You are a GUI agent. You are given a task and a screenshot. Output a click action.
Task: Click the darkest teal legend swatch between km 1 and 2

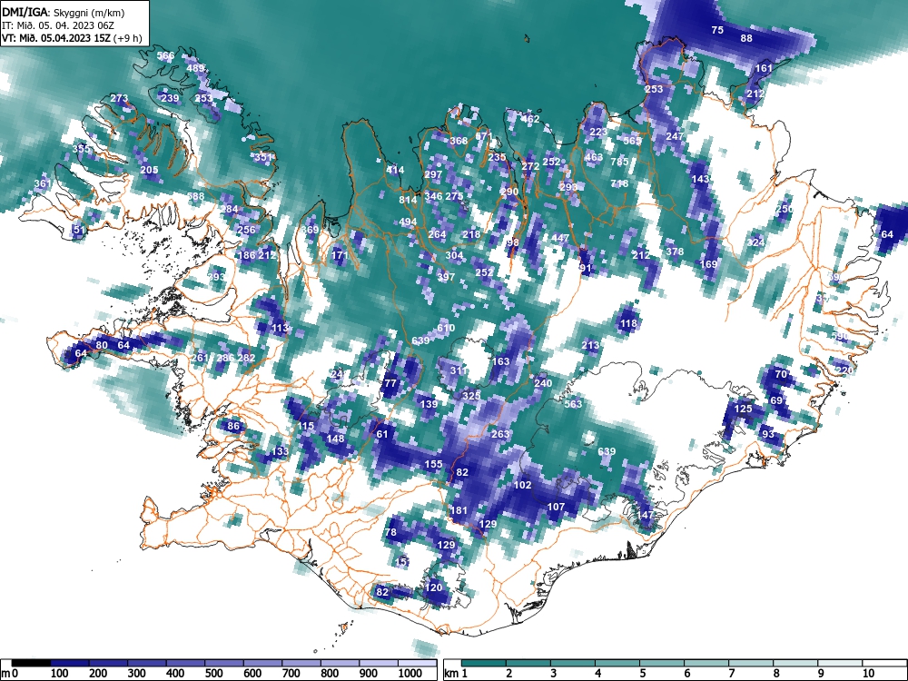[x=484, y=663]
